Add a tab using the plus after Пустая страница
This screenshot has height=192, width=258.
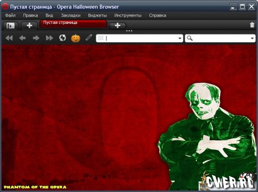point(117,25)
